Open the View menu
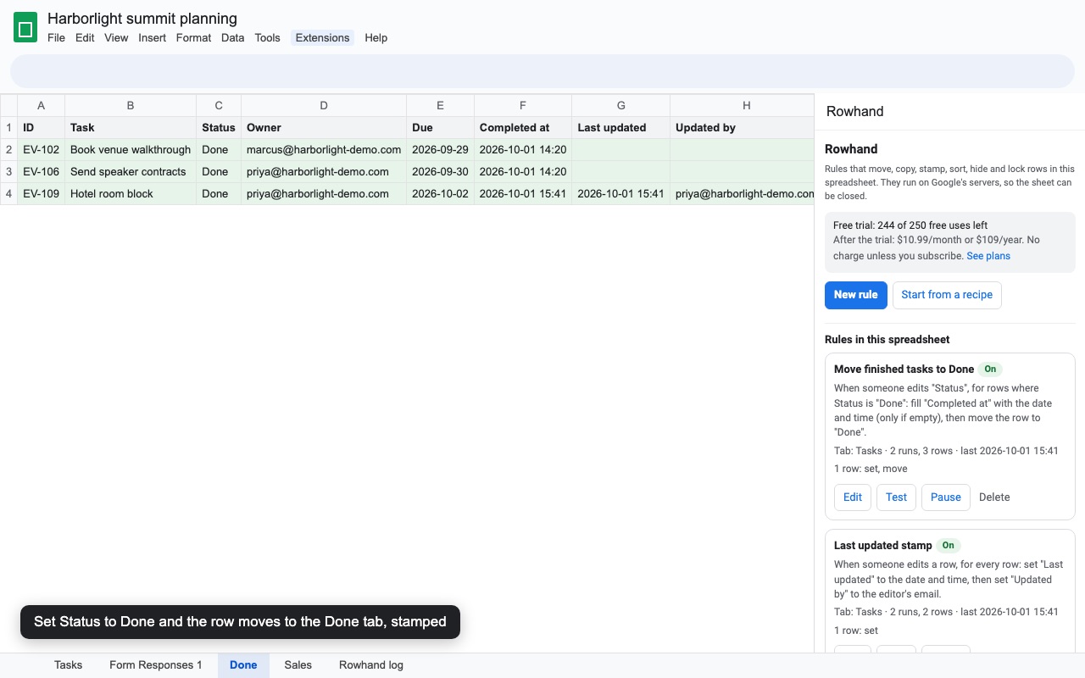1085x678 pixels. click(116, 37)
